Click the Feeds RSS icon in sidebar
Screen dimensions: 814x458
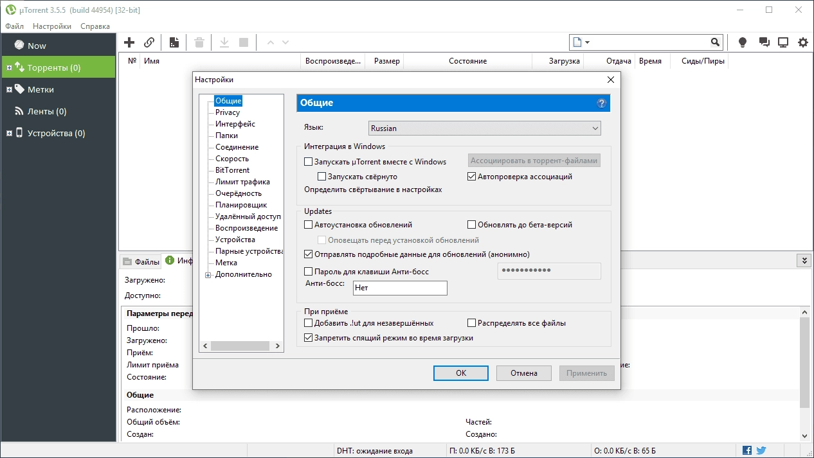tap(19, 111)
